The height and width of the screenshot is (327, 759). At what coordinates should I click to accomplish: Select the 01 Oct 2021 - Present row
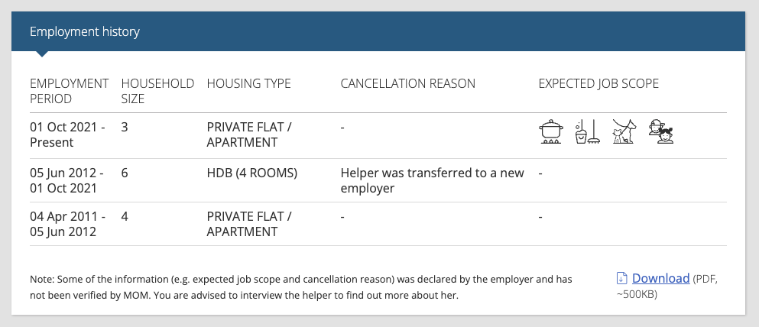click(378, 135)
